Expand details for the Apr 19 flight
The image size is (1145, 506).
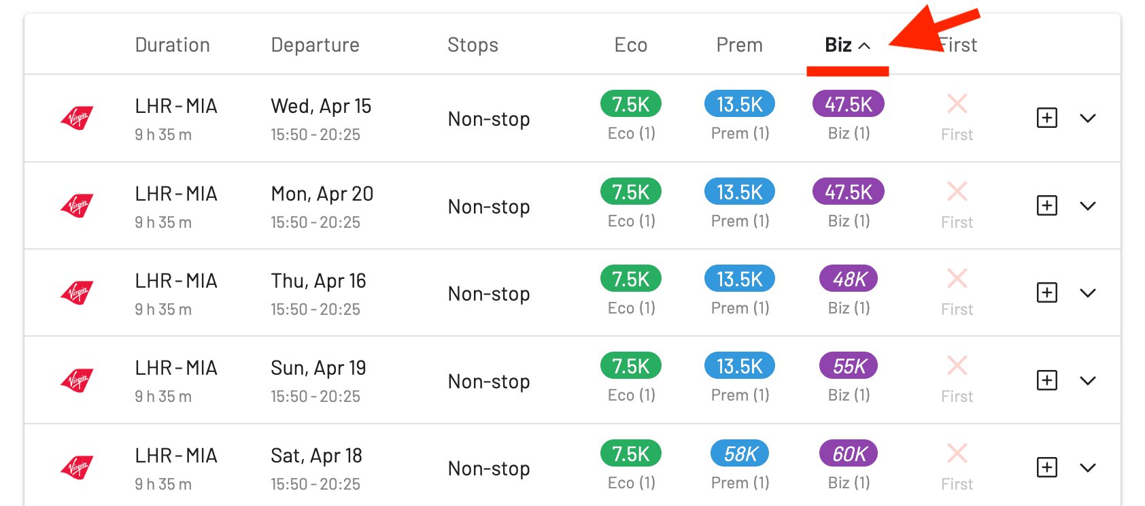coord(1088,380)
